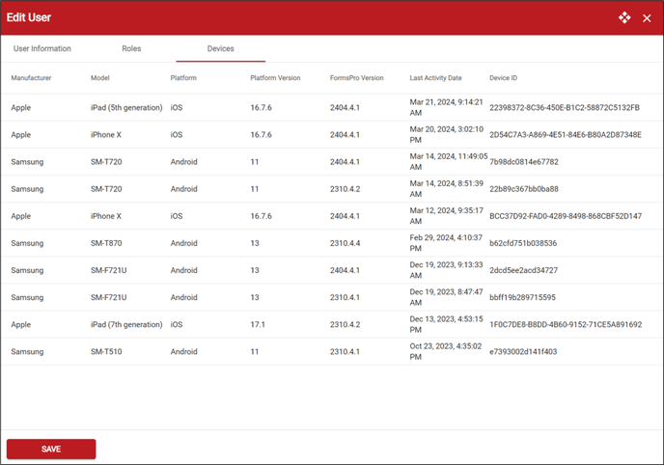Viewport: 664px width, 465px height.
Task: Click the Device ID column header
Action: [x=503, y=78]
